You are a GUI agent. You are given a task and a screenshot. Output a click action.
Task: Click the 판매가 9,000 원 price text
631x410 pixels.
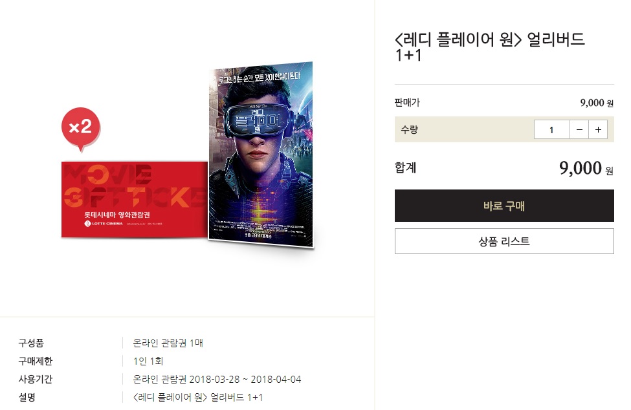(x=597, y=103)
